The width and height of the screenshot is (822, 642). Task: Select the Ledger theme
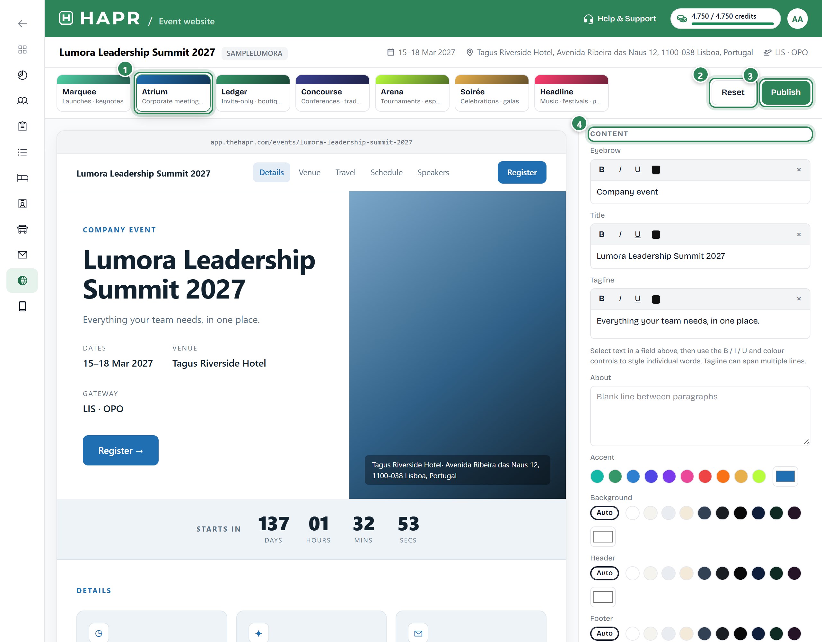(253, 93)
